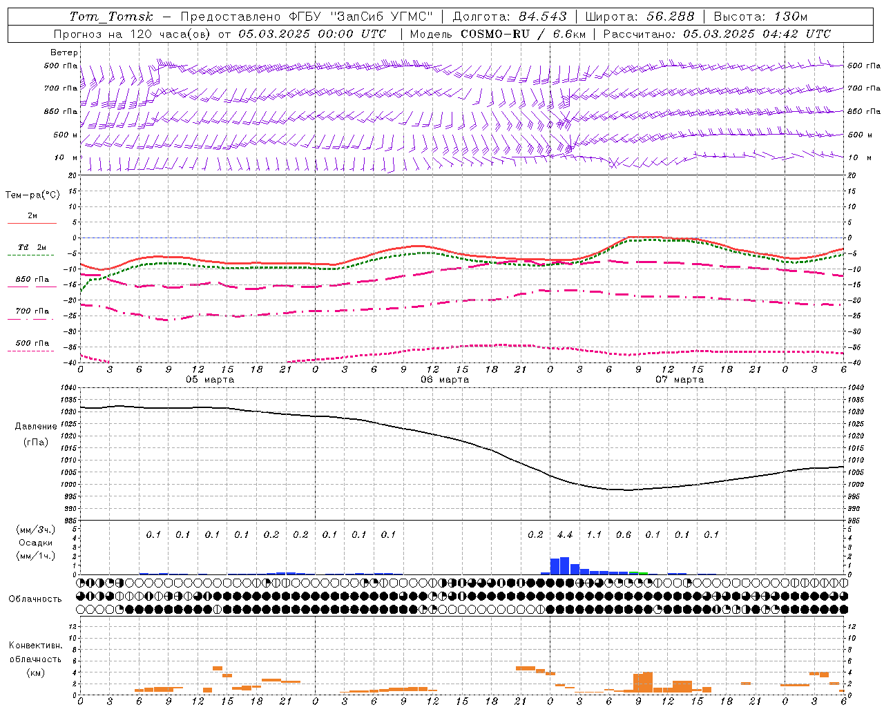
Task: Click the Осадки panel label
Action: [34, 543]
